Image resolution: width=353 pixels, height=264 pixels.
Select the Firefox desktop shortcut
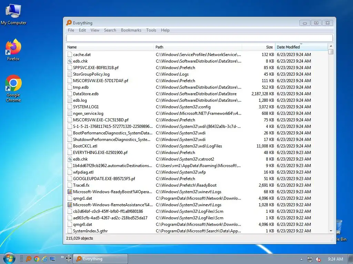pyautogui.click(x=13, y=50)
